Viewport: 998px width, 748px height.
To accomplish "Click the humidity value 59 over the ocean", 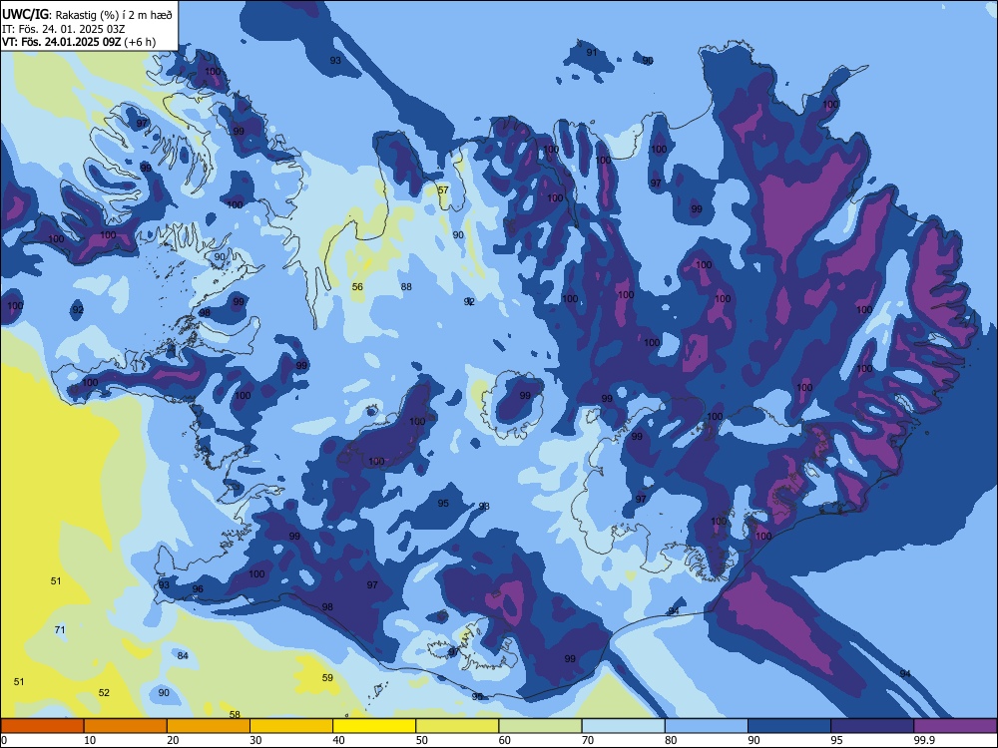I will (x=327, y=677).
